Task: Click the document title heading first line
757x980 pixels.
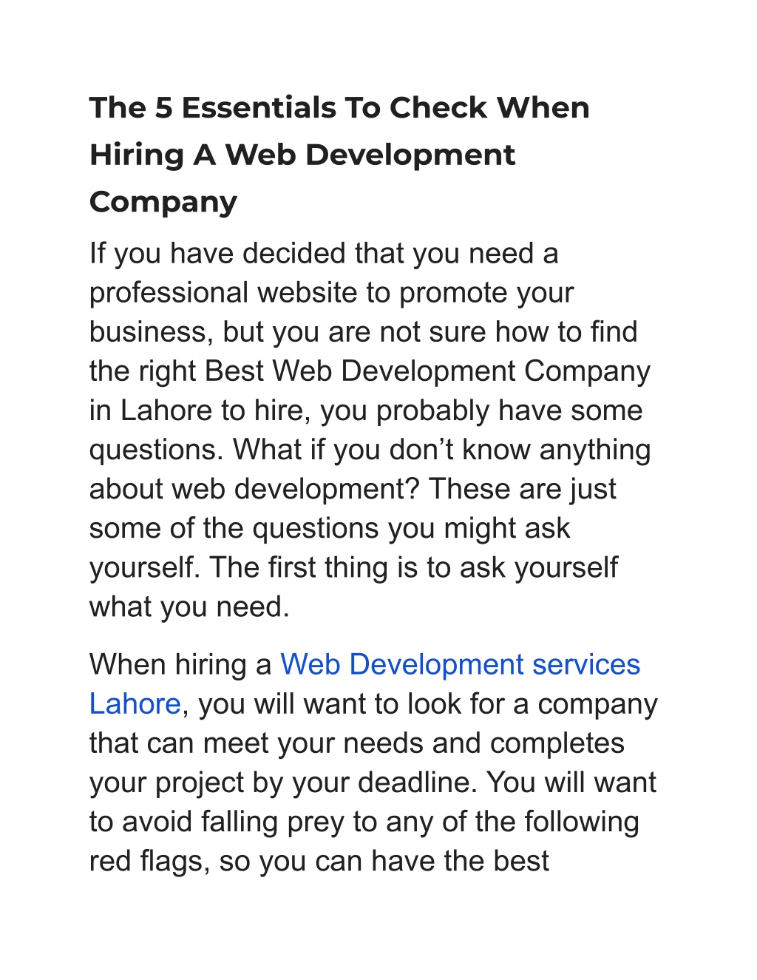Action: tap(339, 108)
